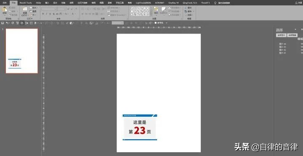Screen dimensions: 303x156
Task: Open the Selection pane options arrow
Action: 295,29
